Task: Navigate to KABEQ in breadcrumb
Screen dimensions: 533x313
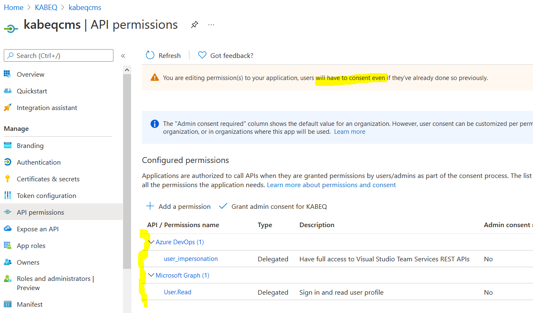Action: tap(46, 8)
